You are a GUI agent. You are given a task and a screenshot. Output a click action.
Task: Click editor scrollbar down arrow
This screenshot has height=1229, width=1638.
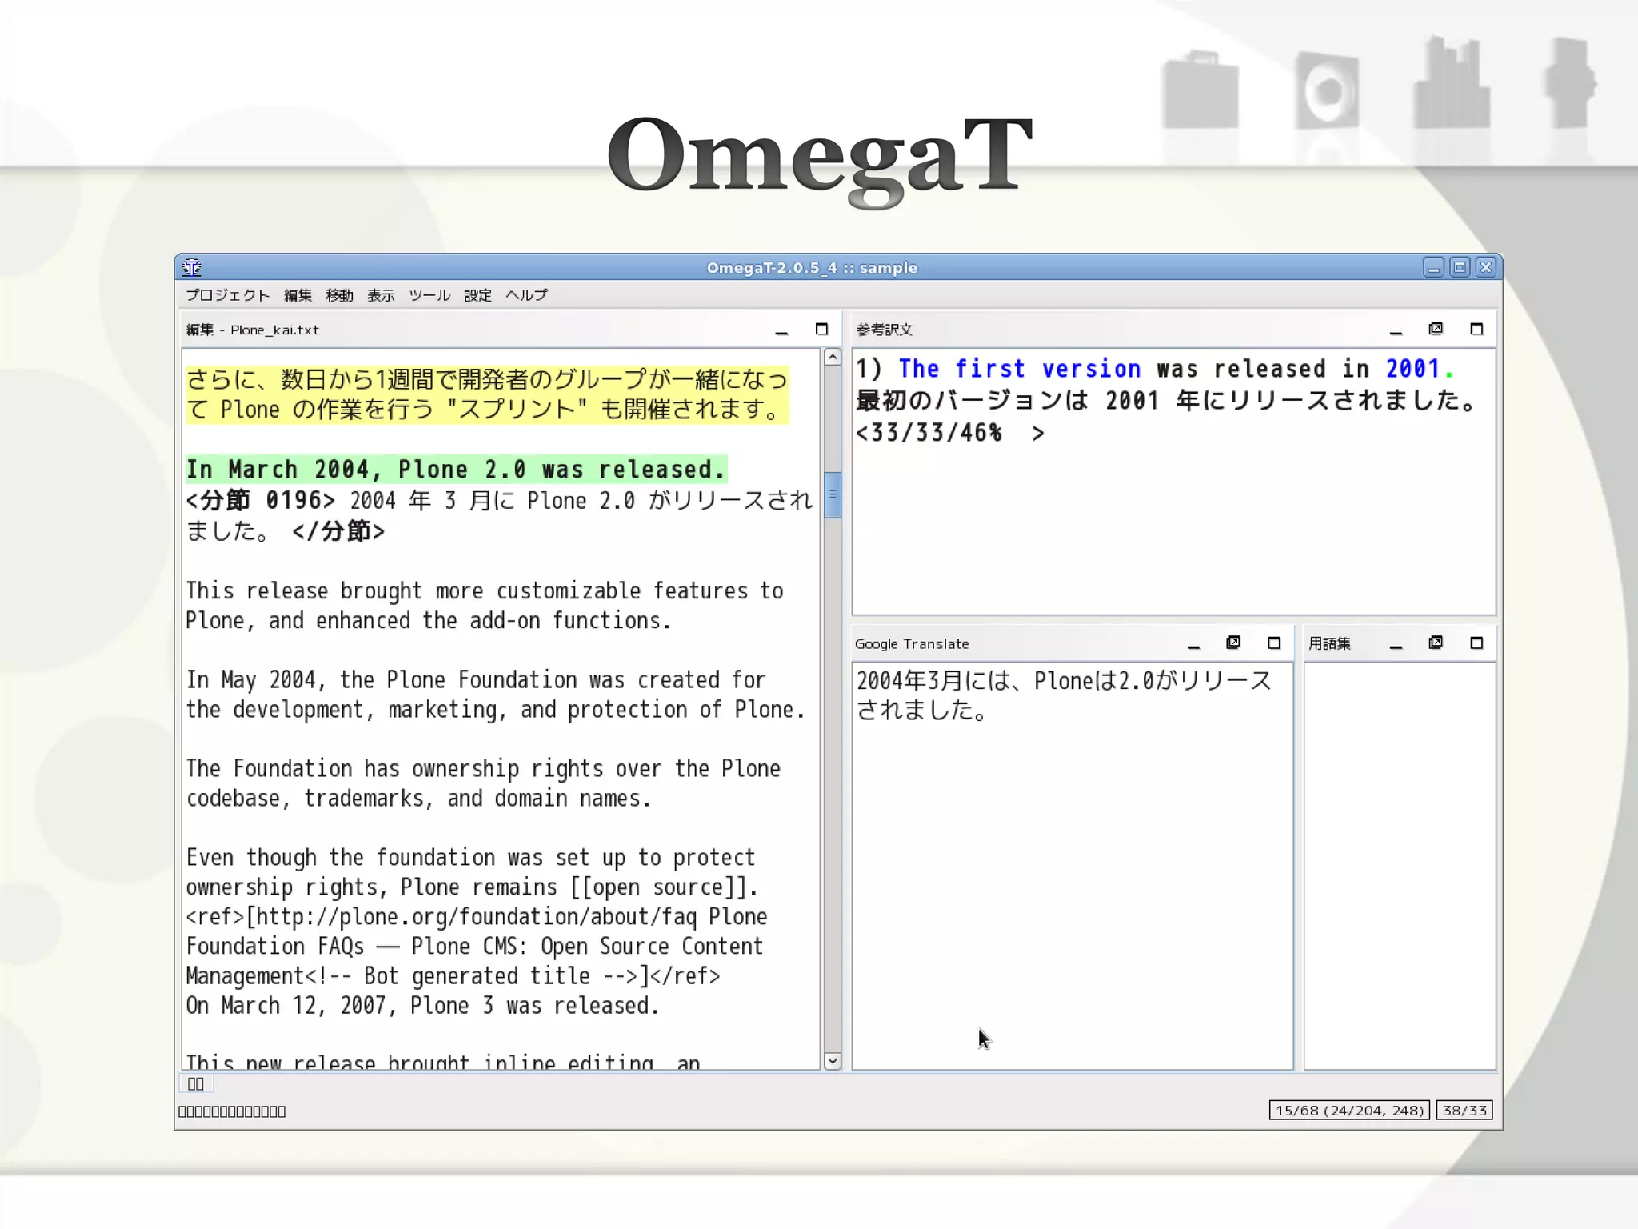(x=833, y=1061)
